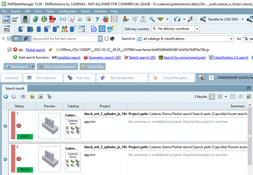
Task: Click the magic wand toolbar icon
Action: [x=152, y=19]
